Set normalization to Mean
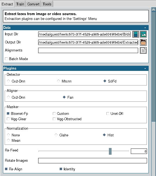Screen dimensions: 156x176 click(8, 140)
